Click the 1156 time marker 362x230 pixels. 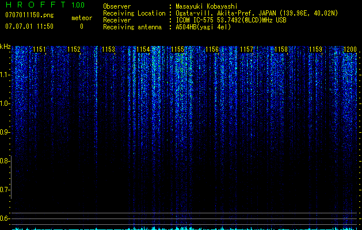[212, 49]
